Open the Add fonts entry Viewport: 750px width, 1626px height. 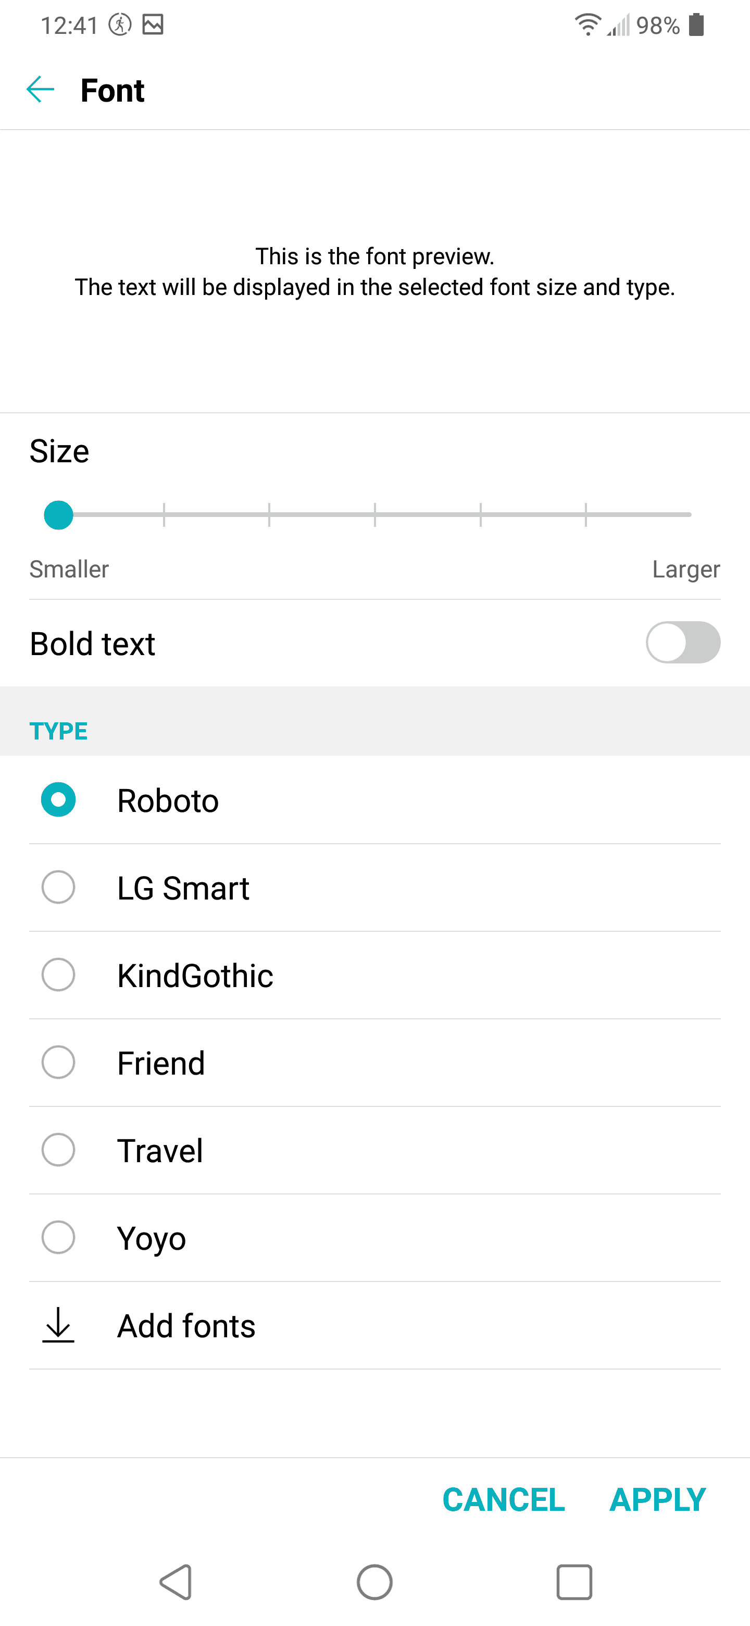tap(186, 1325)
